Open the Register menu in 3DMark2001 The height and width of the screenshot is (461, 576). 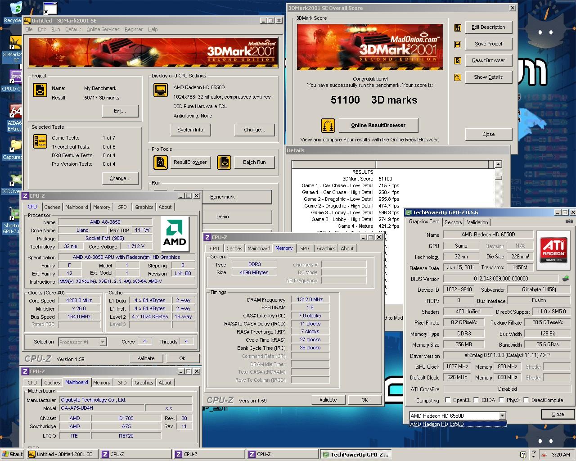pyautogui.click(x=133, y=29)
